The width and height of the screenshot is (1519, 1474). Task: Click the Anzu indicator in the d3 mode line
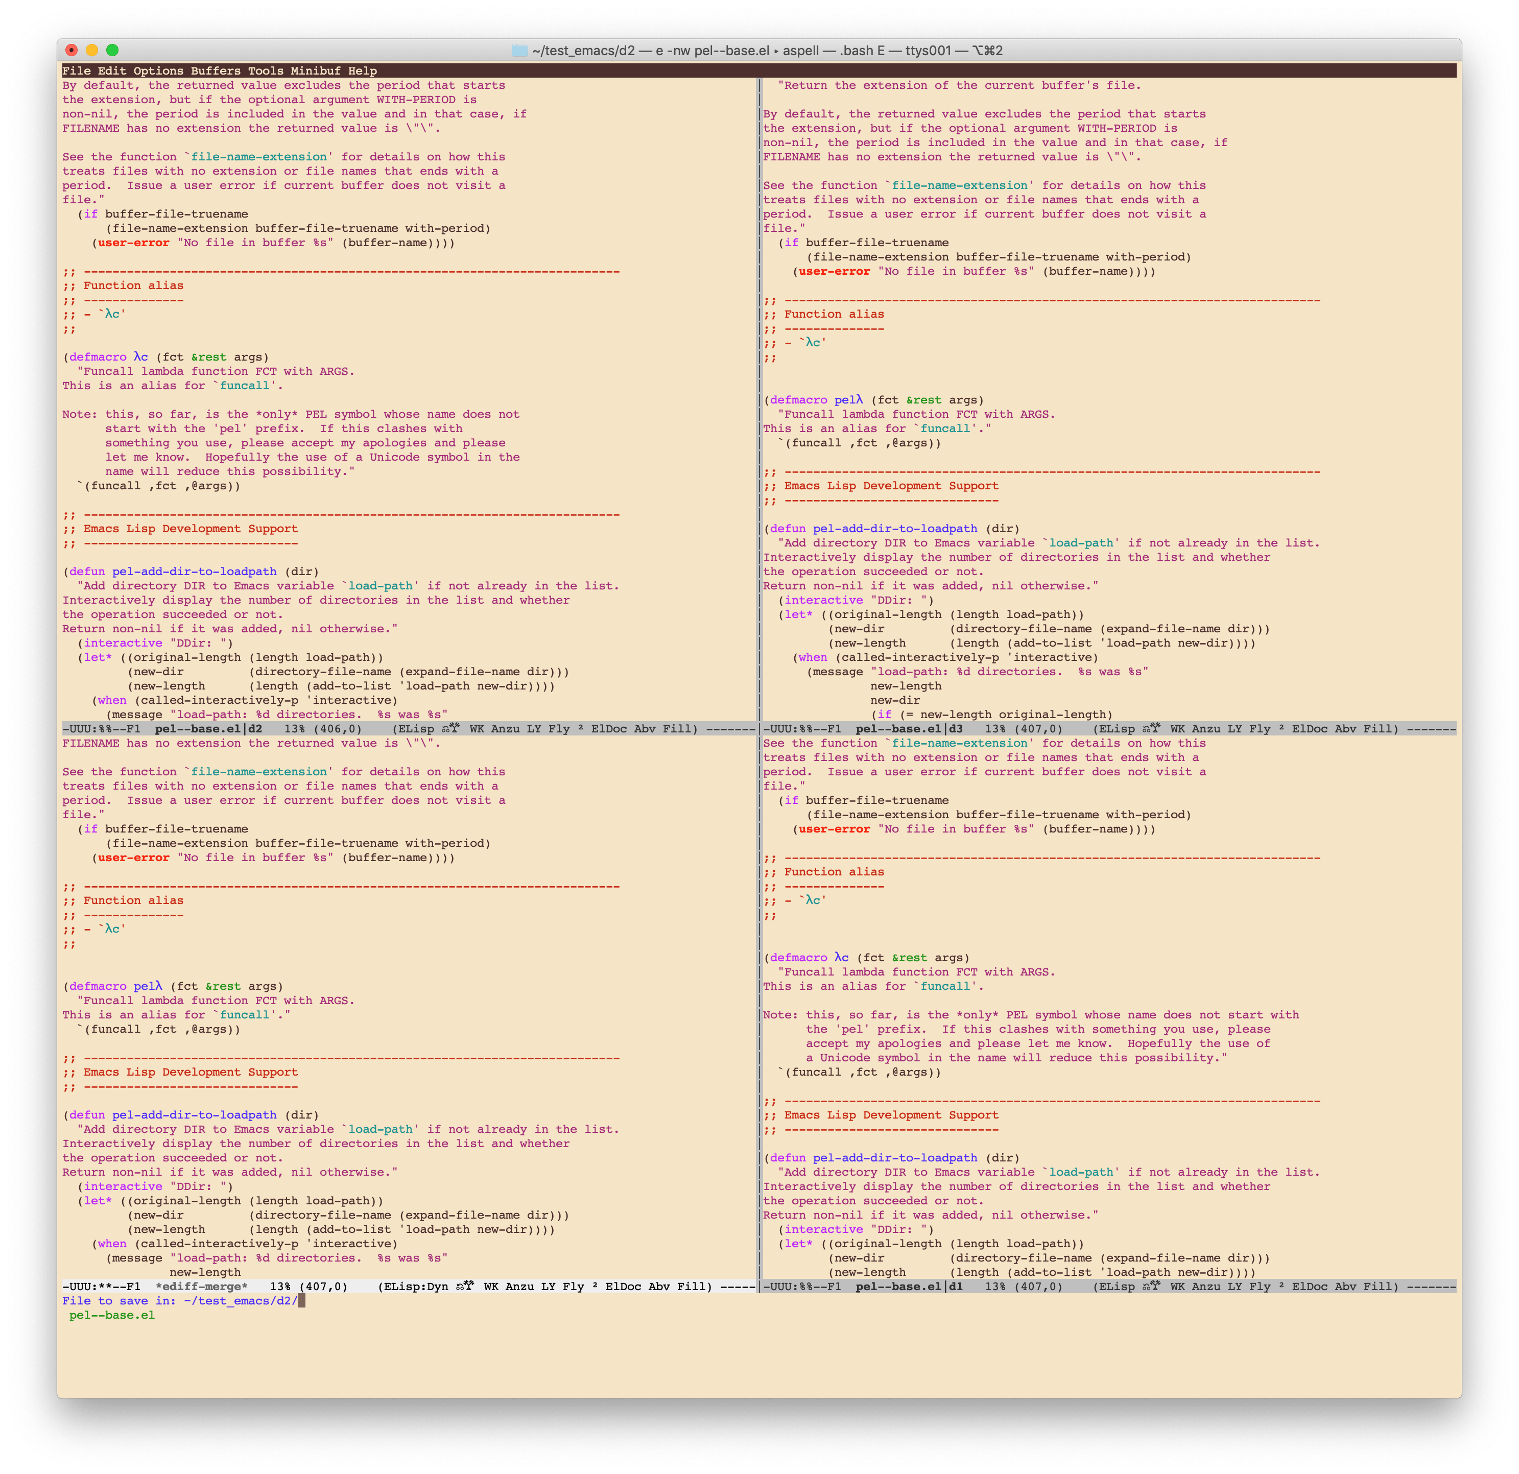click(1206, 728)
